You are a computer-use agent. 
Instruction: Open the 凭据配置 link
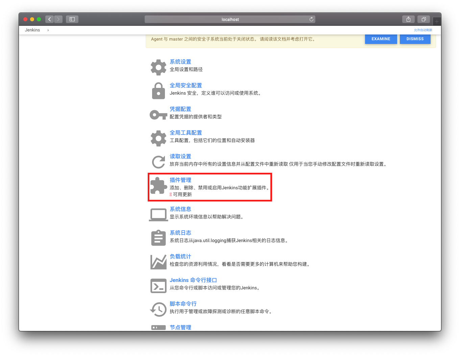coord(180,109)
